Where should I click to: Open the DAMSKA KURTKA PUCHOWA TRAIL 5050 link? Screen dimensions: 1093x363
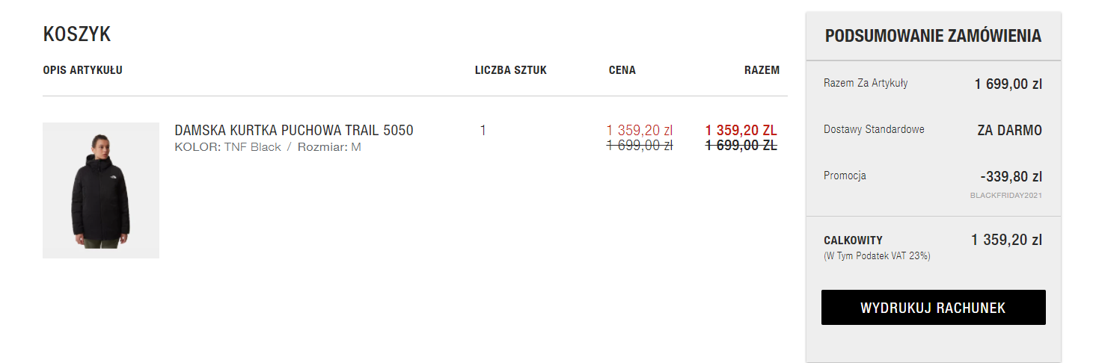coord(293,131)
